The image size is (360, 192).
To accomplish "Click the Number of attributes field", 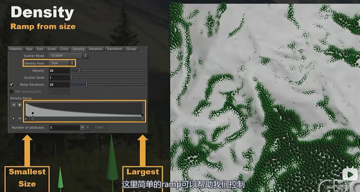I will (x=65, y=127).
